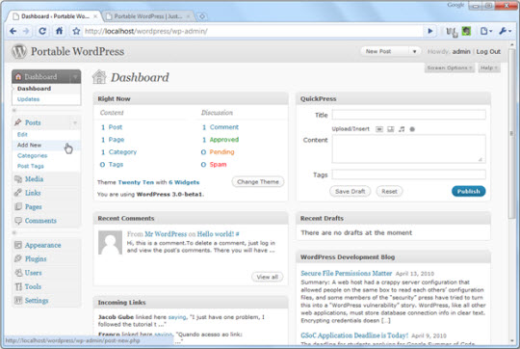Click the Posts pushpin icon
Viewport: 520px width, 349px height.
pyautogui.click(x=18, y=122)
